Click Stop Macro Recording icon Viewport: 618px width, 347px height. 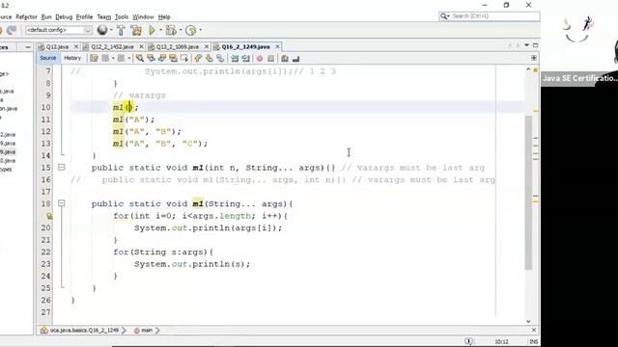pos(270,58)
